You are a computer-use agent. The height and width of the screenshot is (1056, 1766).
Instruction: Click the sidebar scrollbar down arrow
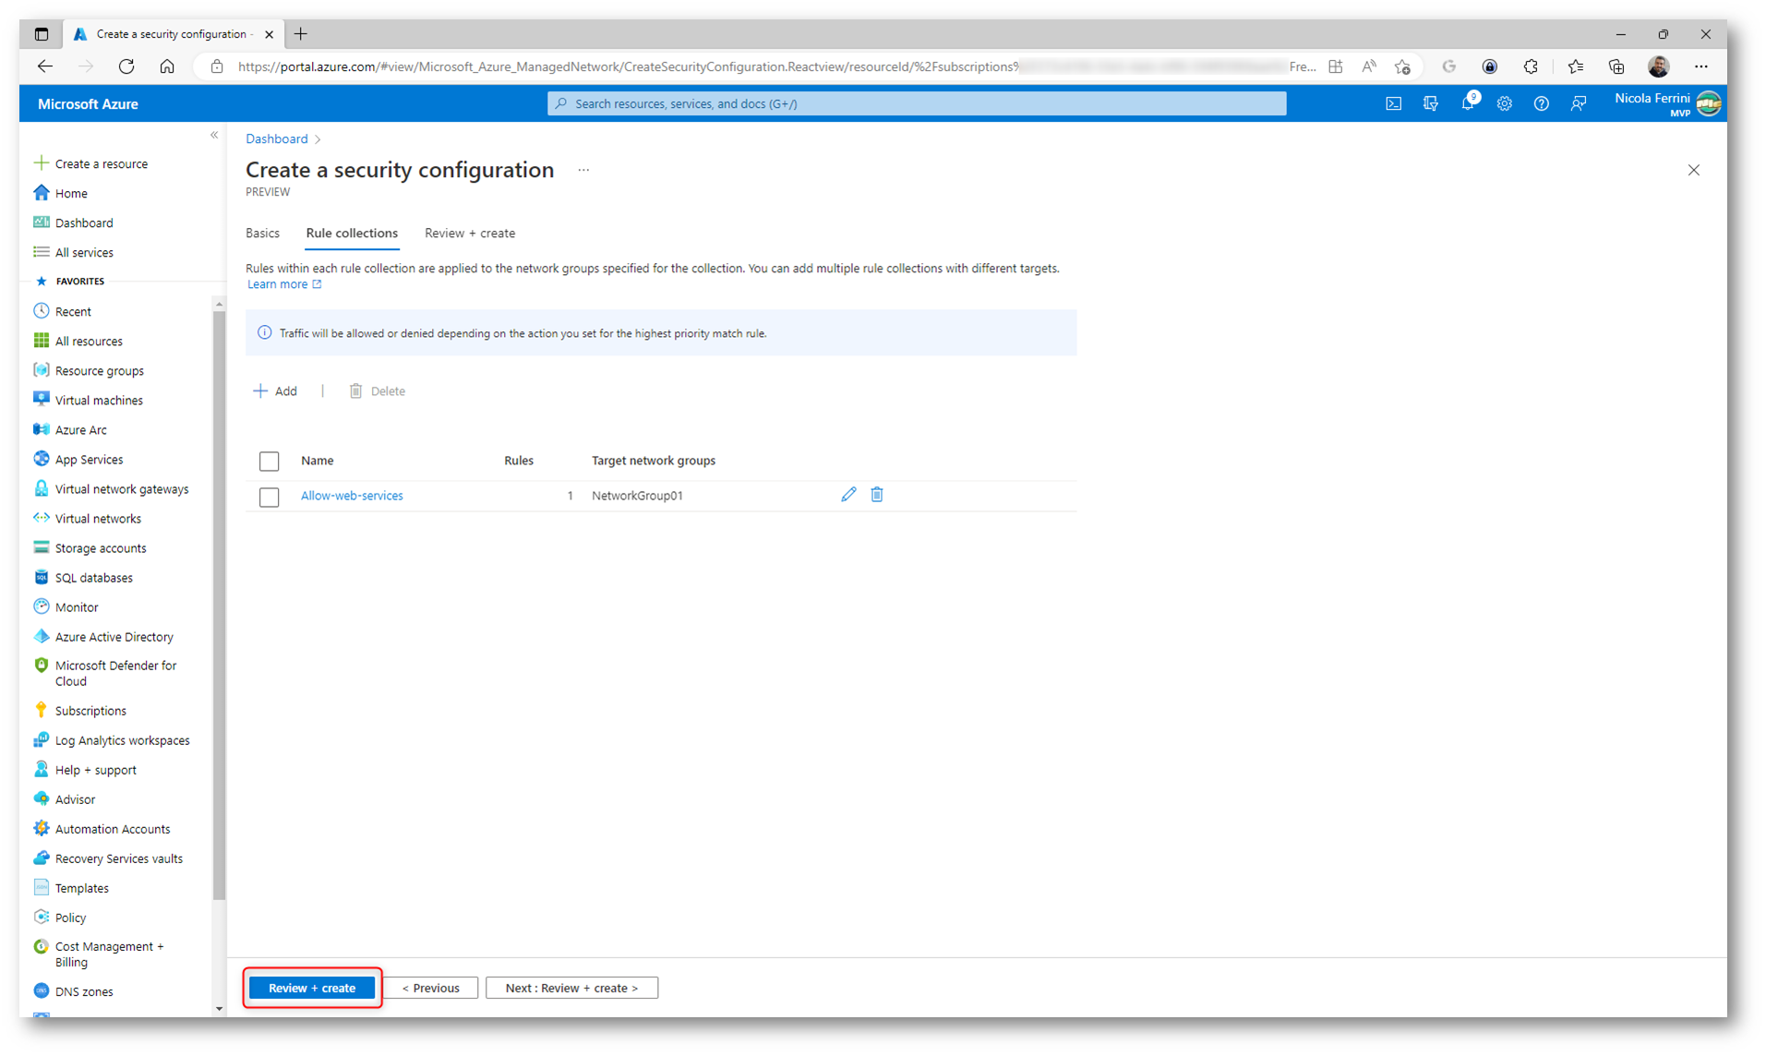[219, 1009]
